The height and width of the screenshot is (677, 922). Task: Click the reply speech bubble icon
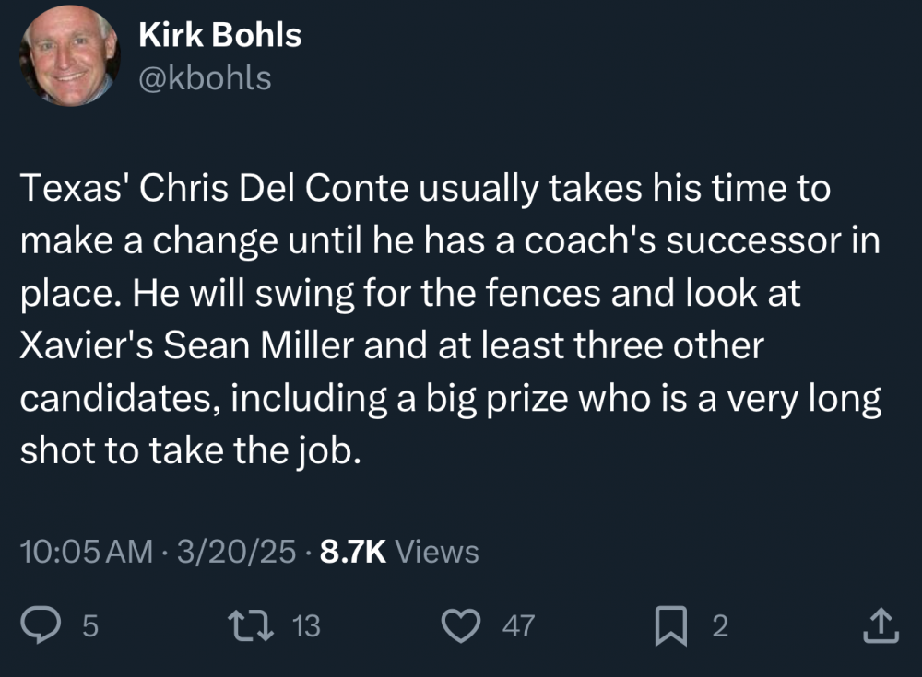[x=41, y=626]
